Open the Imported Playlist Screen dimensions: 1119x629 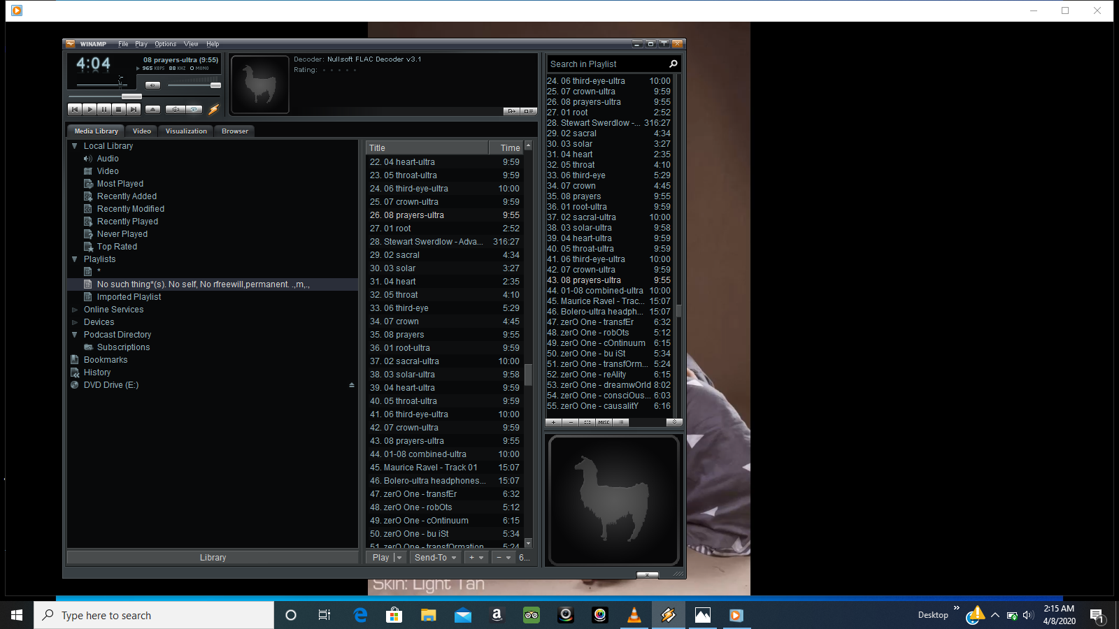tap(129, 297)
